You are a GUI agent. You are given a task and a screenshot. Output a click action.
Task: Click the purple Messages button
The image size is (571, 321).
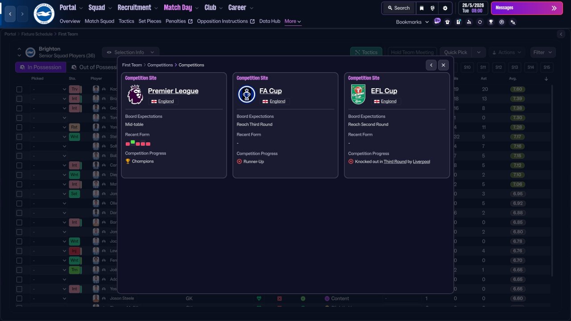pos(527,8)
